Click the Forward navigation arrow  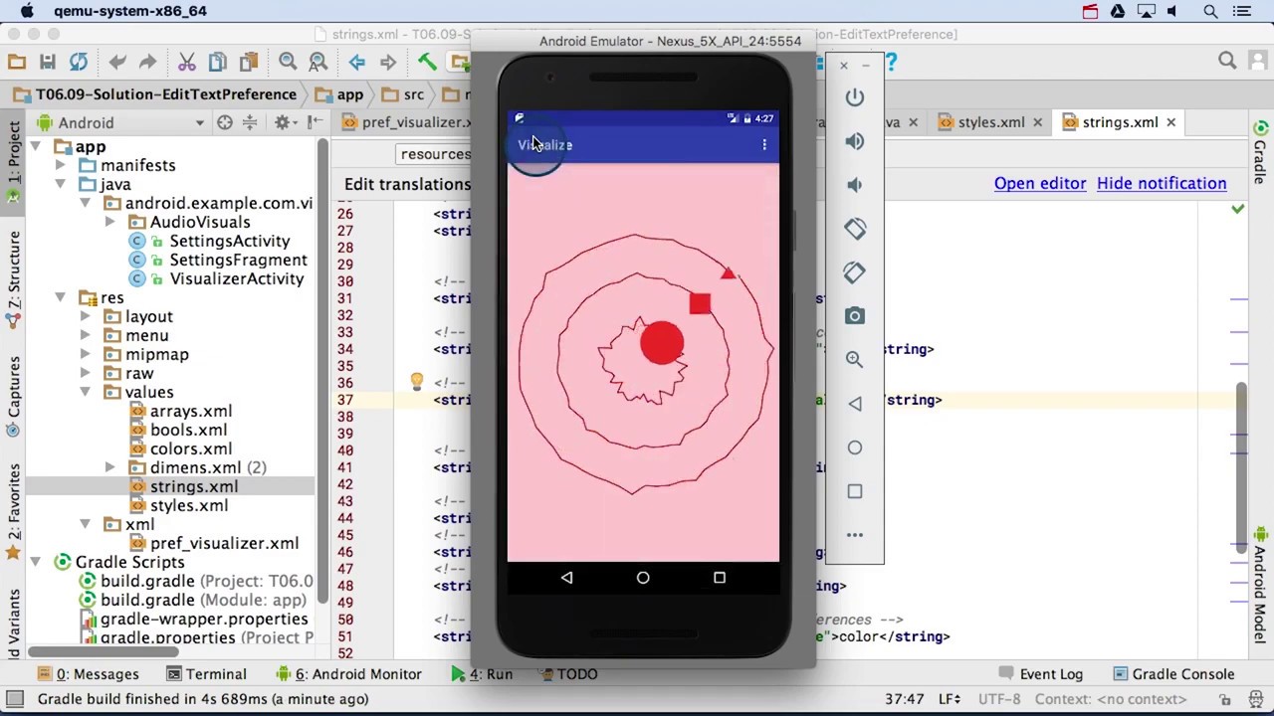pyautogui.click(x=388, y=62)
